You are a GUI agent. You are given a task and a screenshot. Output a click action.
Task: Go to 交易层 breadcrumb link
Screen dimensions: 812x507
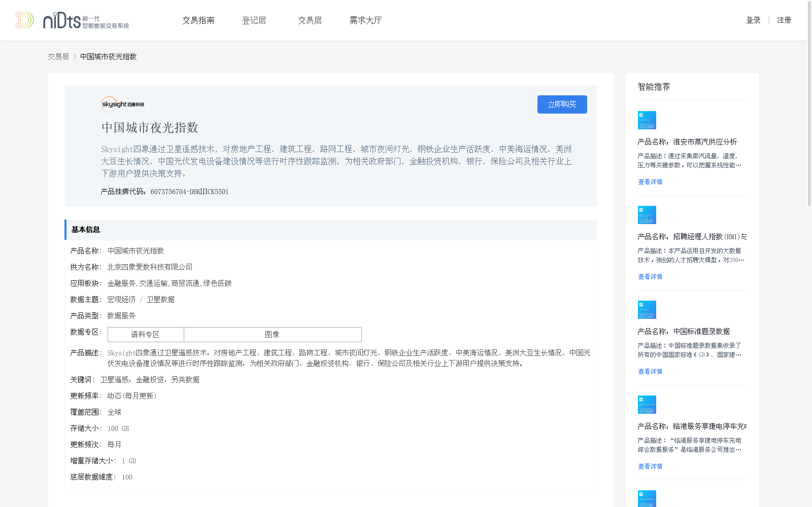click(58, 57)
